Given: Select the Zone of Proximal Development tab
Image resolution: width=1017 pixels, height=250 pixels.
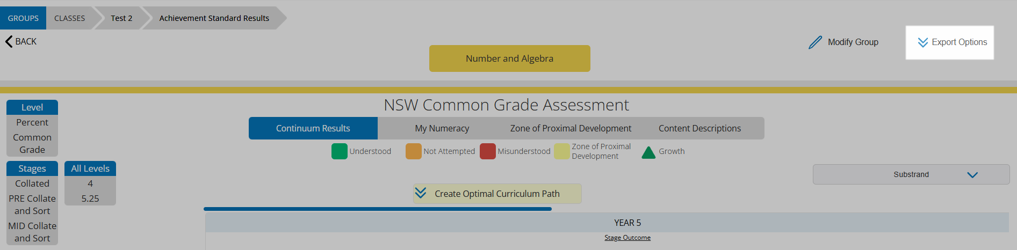Looking at the screenshot, I should [x=571, y=128].
